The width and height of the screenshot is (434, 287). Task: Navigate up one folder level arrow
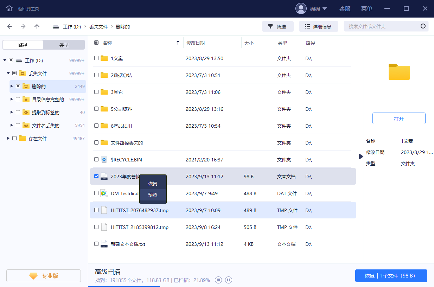pyautogui.click(x=37, y=26)
